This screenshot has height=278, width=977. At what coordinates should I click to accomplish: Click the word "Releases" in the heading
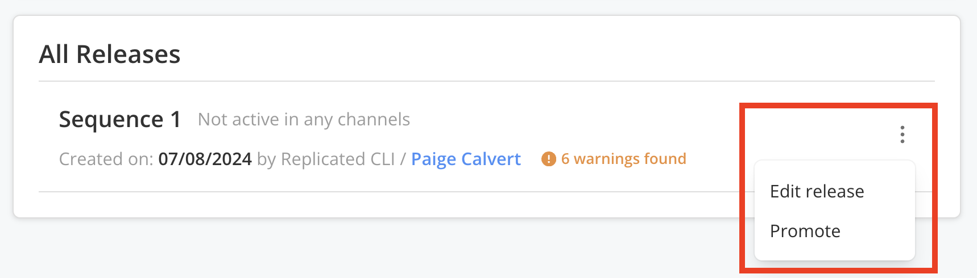128,54
